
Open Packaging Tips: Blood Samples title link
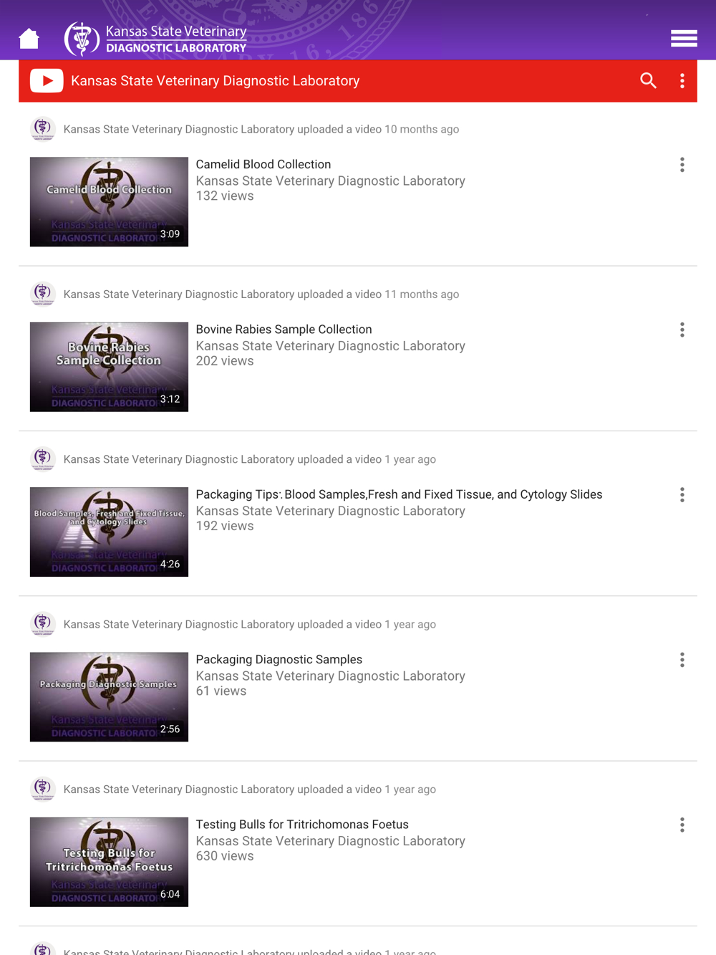pos(399,494)
